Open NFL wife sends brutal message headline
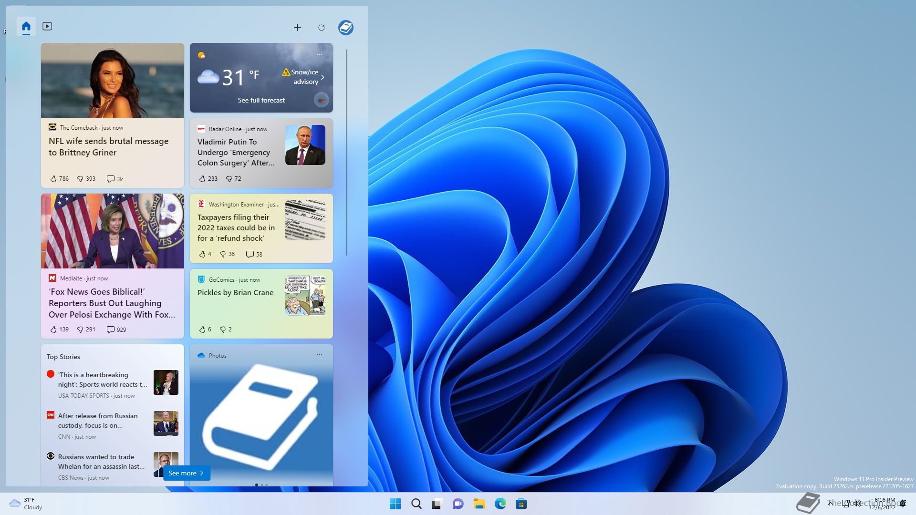 108,147
